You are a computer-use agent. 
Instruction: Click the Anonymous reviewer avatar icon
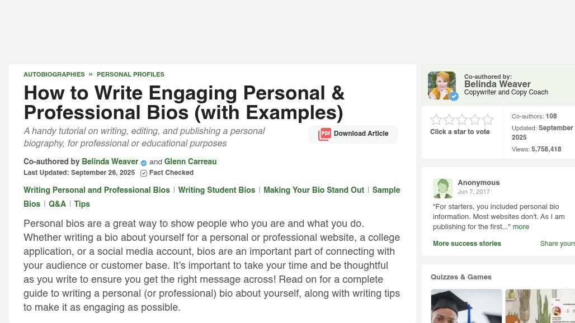[x=443, y=188]
